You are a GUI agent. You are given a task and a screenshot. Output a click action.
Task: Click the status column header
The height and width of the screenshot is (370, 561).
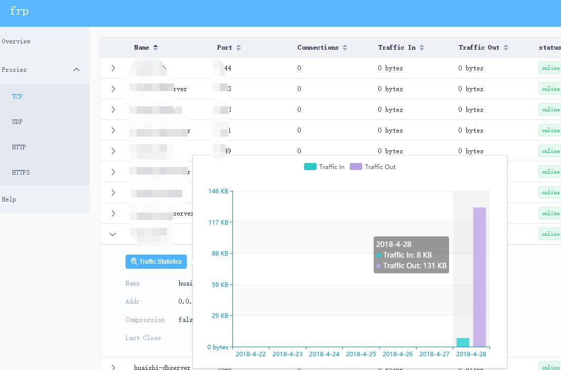(x=549, y=47)
